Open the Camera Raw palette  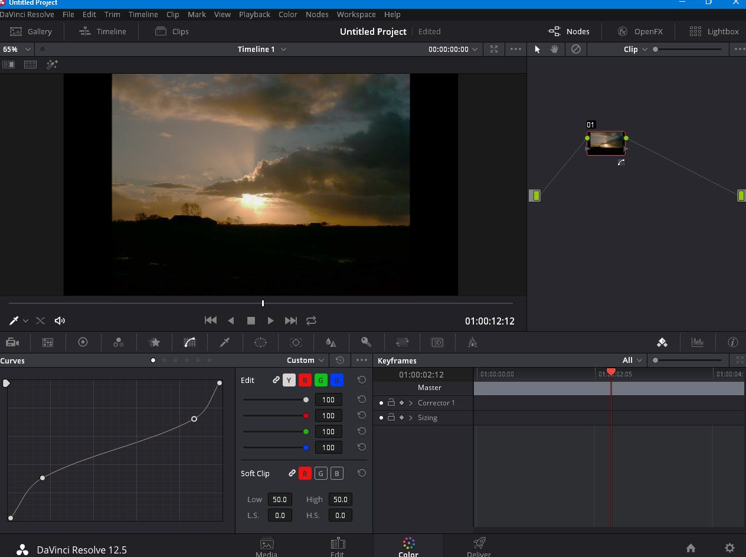pos(12,342)
